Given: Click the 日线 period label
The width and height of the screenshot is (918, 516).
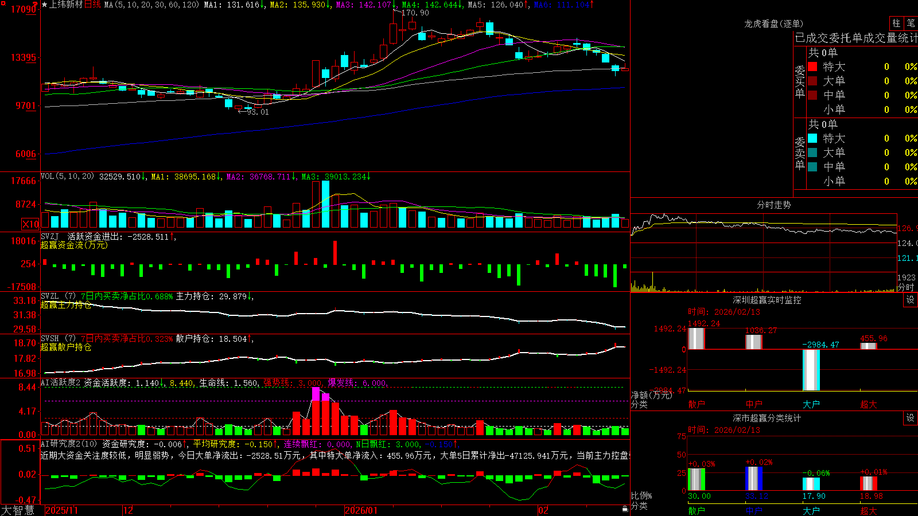Looking at the screenshot, I should pos(92,5).
